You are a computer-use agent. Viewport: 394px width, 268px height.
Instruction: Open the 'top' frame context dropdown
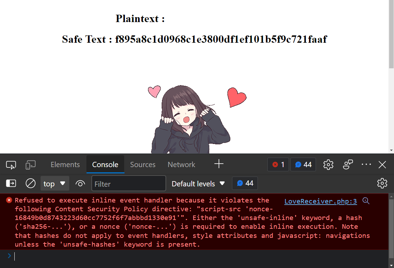[55, 183]
